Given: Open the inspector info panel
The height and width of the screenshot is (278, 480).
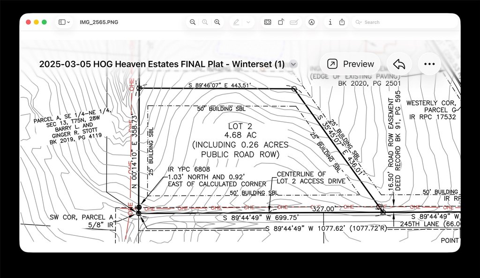Looking at the screenshot, I should [330, 22].
